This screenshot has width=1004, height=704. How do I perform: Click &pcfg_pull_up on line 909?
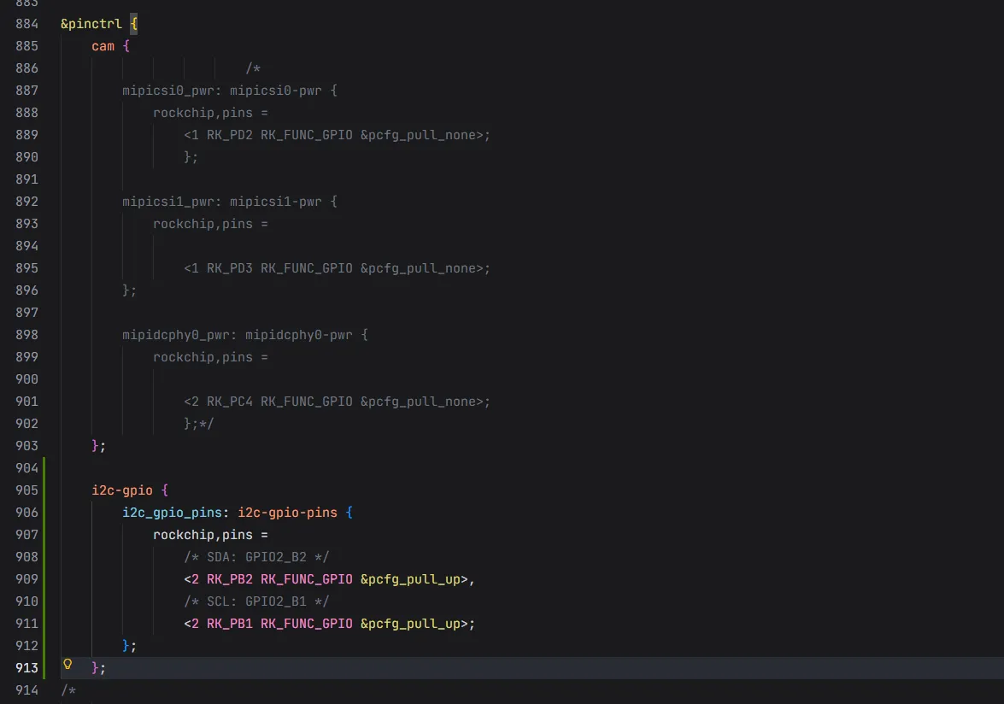(x=410, y=579)
